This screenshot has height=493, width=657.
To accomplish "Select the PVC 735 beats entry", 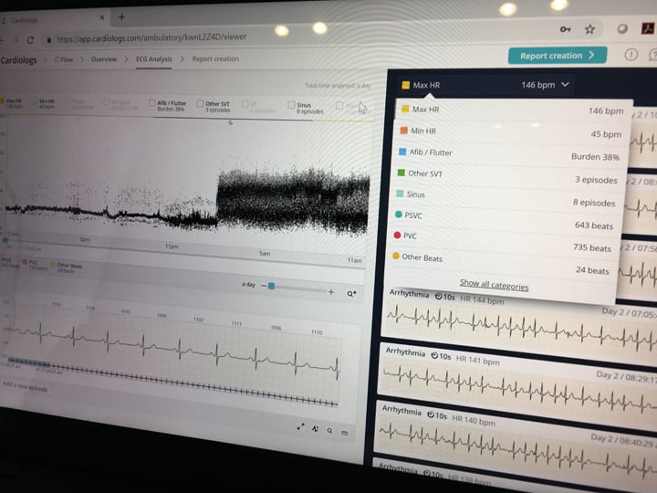I will [x=503, y=241].
